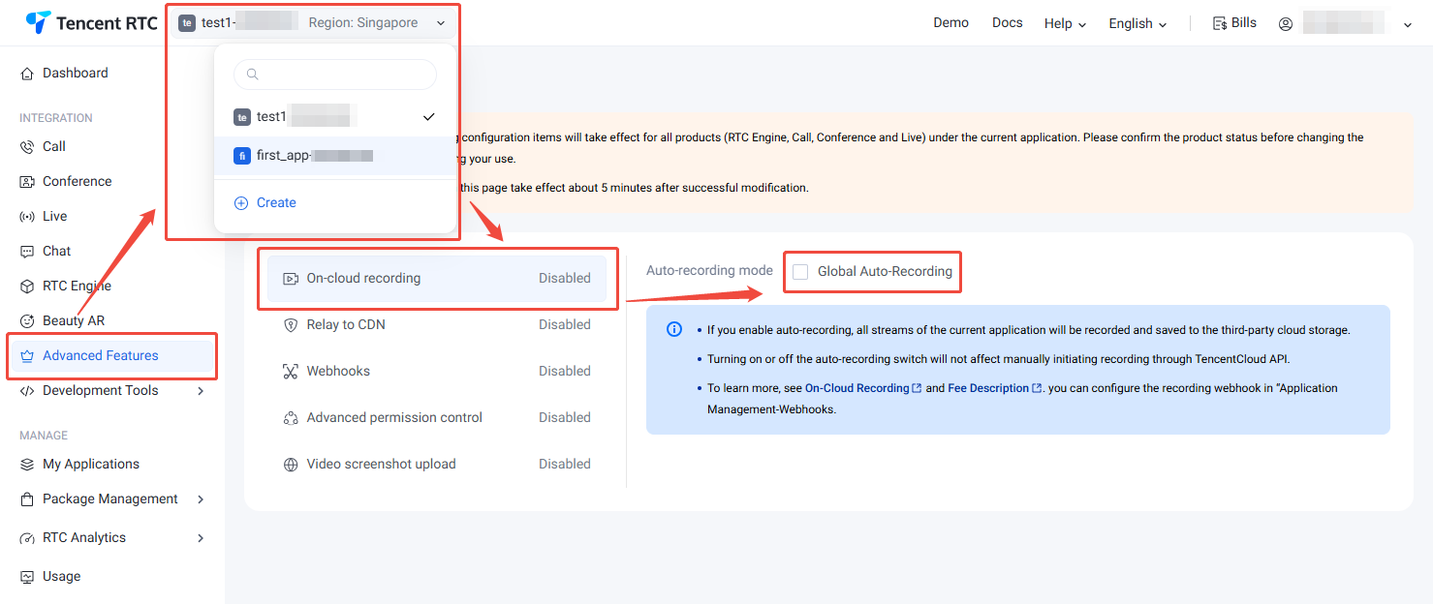Expand the Package Management submenu
Image resolution: width=1433 pixels, height=604 pixels.
point(201,499)
